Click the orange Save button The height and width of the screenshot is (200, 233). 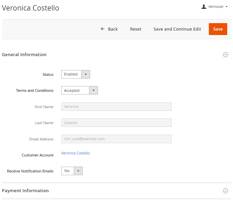[x=218, y=29]
